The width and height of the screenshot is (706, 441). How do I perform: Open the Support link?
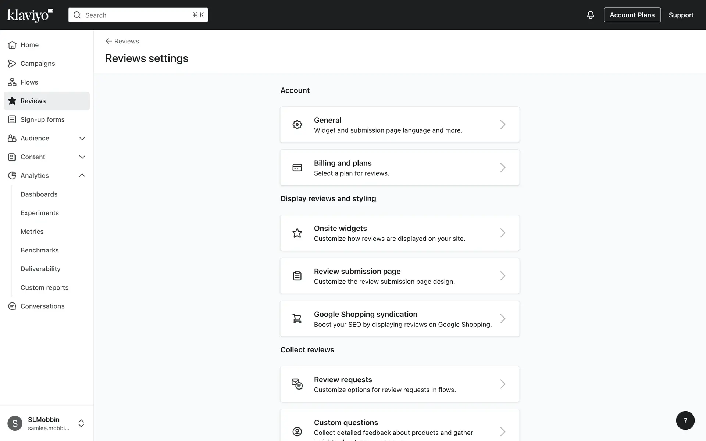681,15
